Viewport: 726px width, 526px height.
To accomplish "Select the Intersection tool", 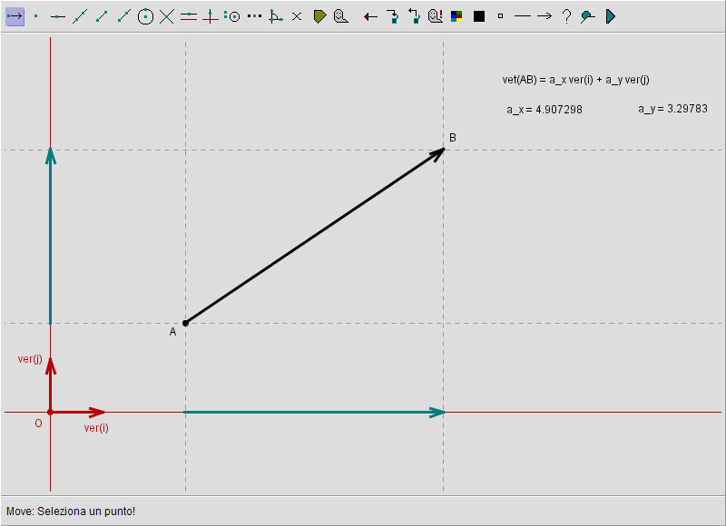I will tap(167, 16).
